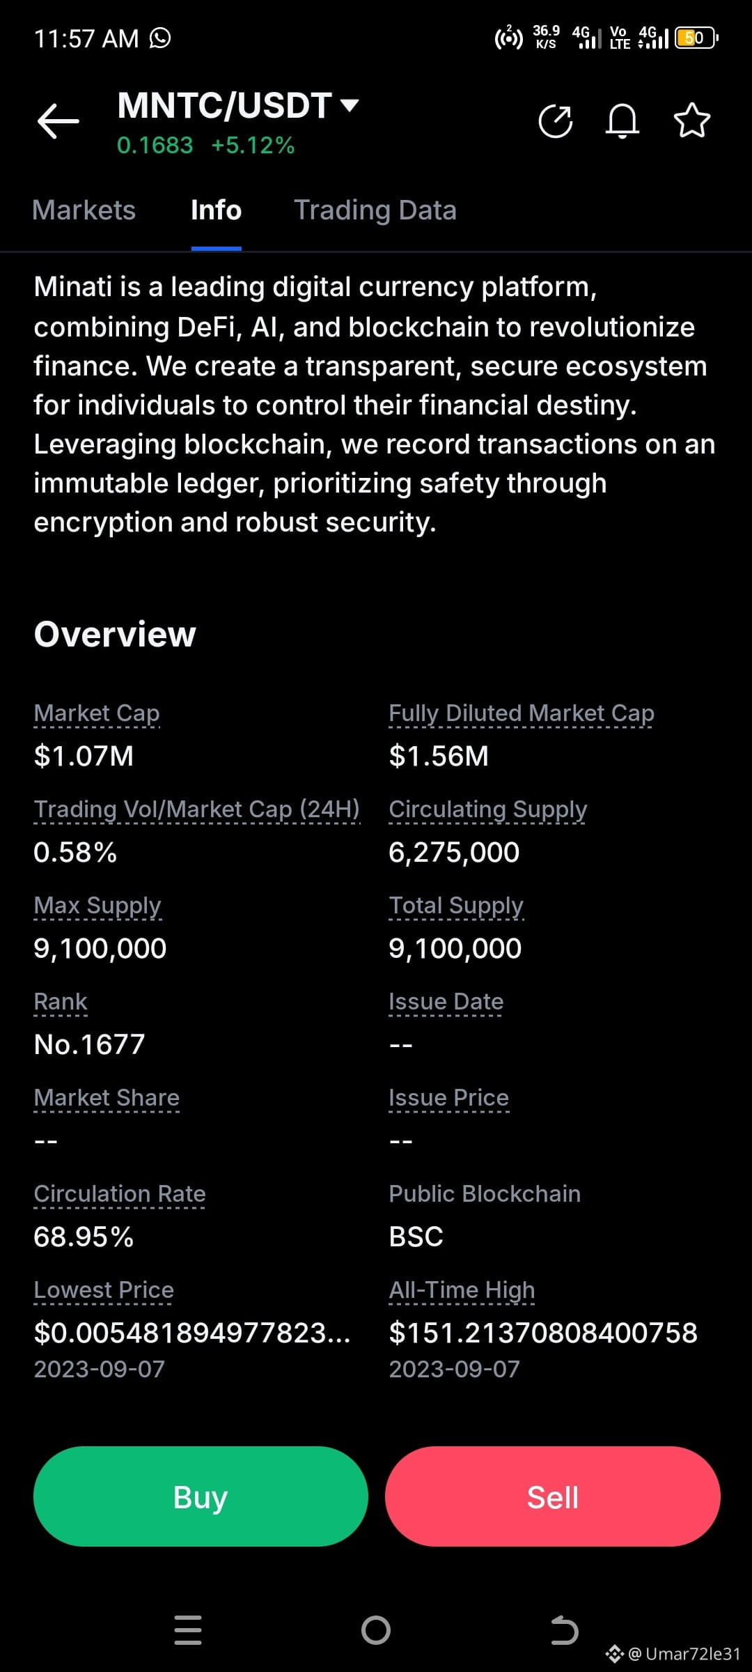The height and width of the screenshot is (1672, 752).
Task: Switch to the Markets tab
Action: 84,210
